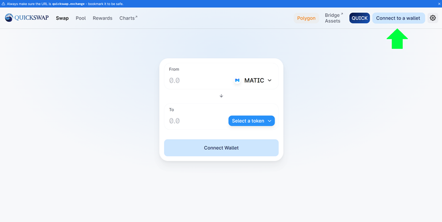Click the 'To' label text
This screenshot has height=222, width=442.
click(x=172, y=110)
